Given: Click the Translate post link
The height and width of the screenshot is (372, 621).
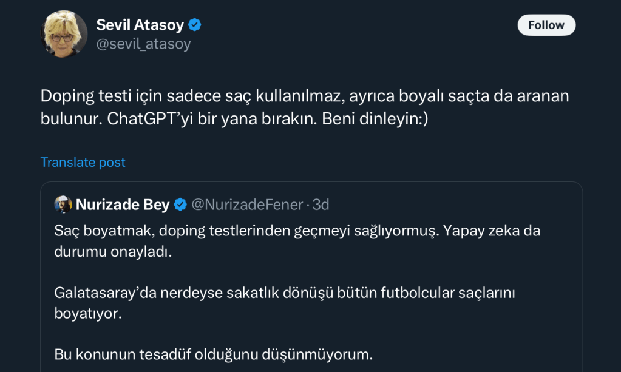Looking at the screenshot, I should [x=83, y=162].
